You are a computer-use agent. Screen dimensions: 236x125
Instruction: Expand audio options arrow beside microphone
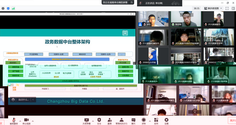coord(20,121)
